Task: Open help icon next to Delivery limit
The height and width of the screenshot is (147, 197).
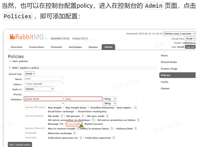Action: pyautogui.click(x=135, y=129)
